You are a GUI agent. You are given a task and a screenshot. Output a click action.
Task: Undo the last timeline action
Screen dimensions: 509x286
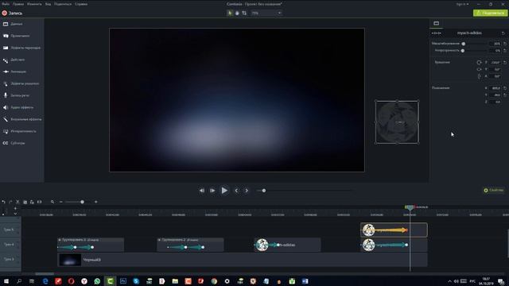(3, 202)
